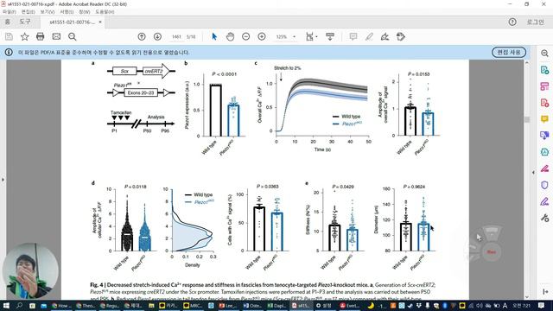Open Export PDF tool in right pane
The image size is (553, 311).
pos(544,70)
